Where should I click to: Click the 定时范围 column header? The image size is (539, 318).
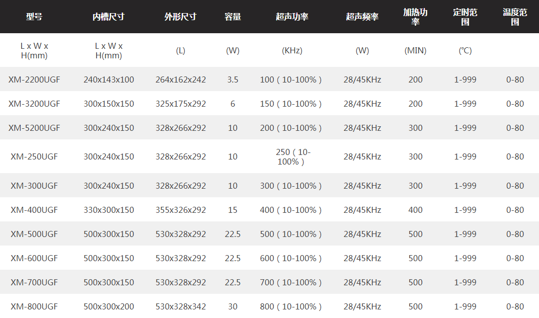465,17
